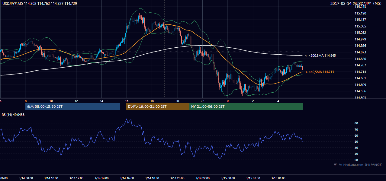The image size is (386, 181).
Task: Click the 3/14 16:00 date axis label
Action: (x=127, y=178)
